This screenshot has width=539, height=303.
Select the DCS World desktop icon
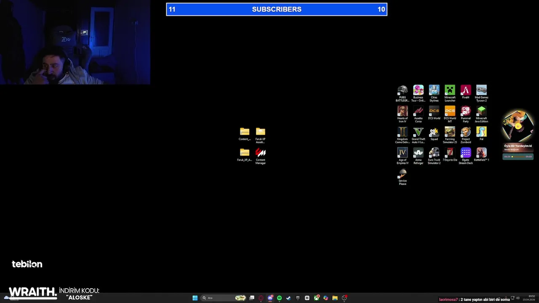(x=434, y=113)
